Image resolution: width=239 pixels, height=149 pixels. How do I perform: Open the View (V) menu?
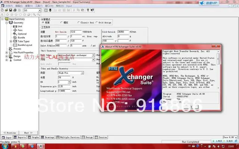[29, 6]
